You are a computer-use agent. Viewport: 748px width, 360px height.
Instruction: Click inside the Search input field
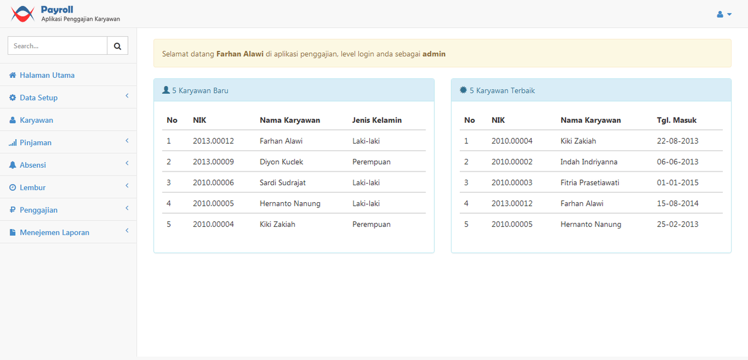tap(57, 45)
